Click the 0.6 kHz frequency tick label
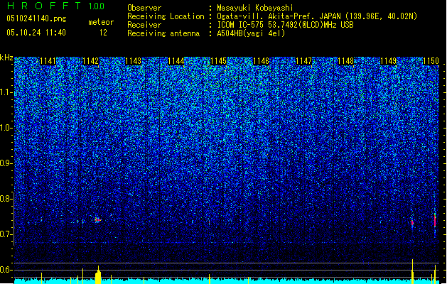447x284 pixels. tap(6, 270)
